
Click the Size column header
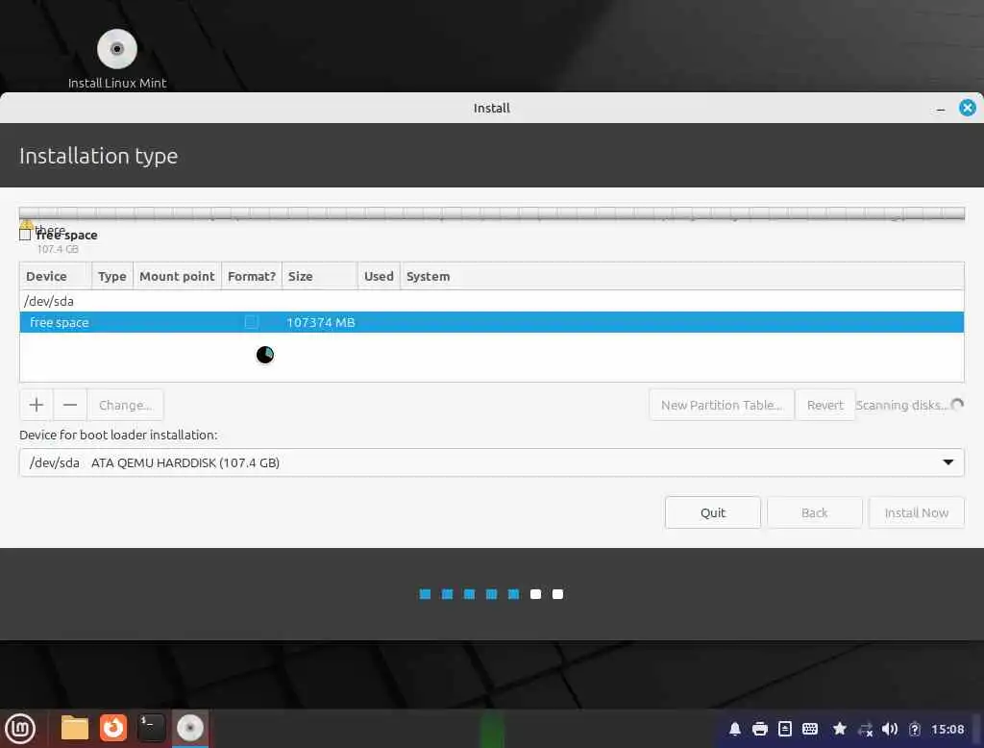(320, 276)
